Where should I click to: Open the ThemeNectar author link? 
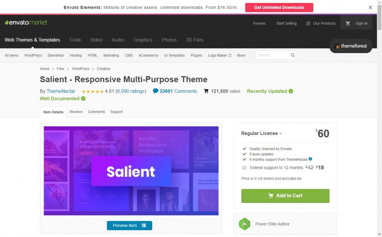(x=61, y=91)
